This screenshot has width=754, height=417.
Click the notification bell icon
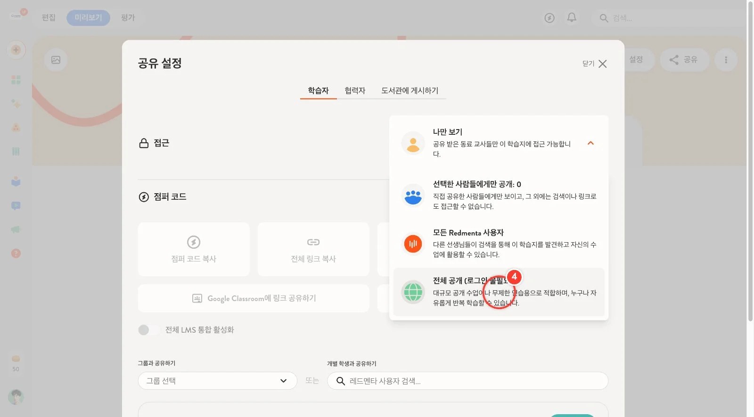click(x=572, y=17)
